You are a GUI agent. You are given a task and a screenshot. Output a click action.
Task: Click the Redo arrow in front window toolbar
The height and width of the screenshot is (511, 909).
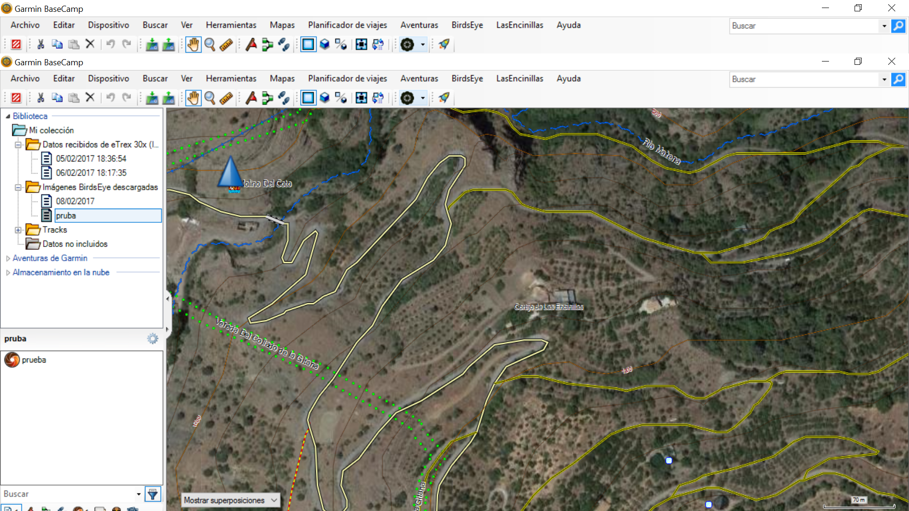click(x=126, y=98)
